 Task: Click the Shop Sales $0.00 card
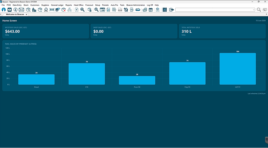(x=134, y=31)
